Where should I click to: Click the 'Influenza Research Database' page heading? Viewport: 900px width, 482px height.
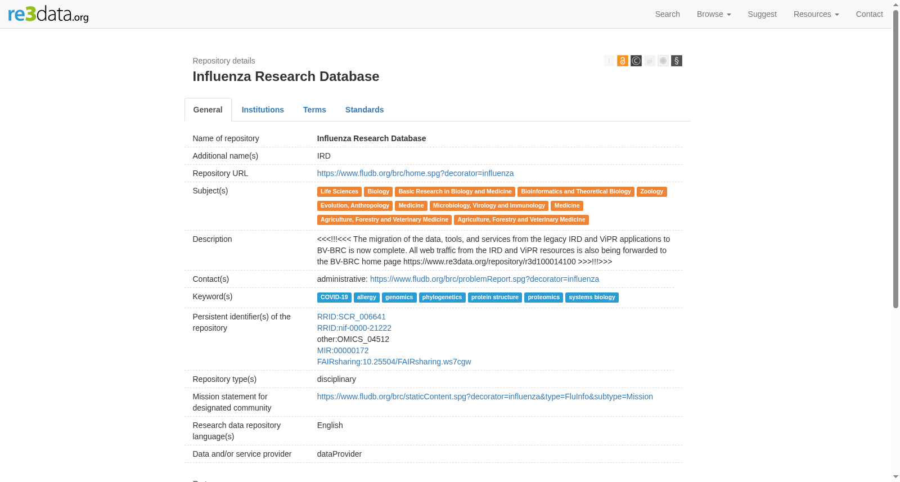286,76
